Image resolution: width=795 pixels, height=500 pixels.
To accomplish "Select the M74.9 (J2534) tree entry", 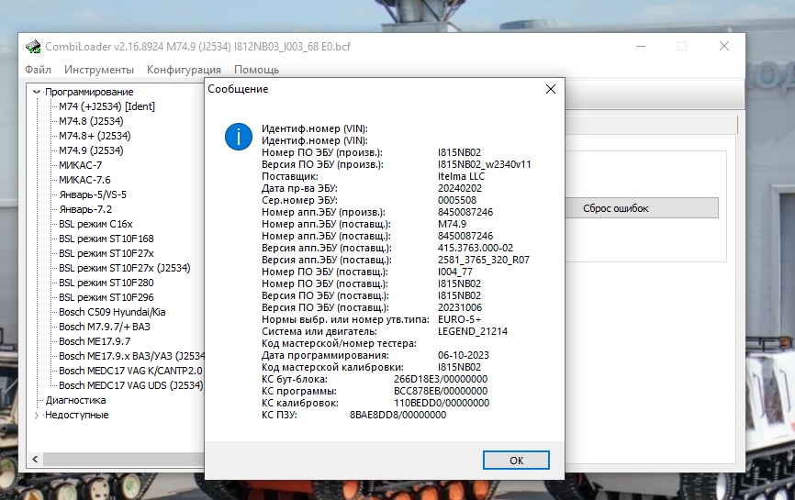I will (91, 150).
